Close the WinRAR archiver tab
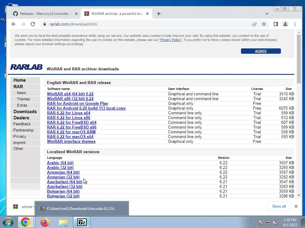Screen dimensions: 305x228 tap(147, 14)
